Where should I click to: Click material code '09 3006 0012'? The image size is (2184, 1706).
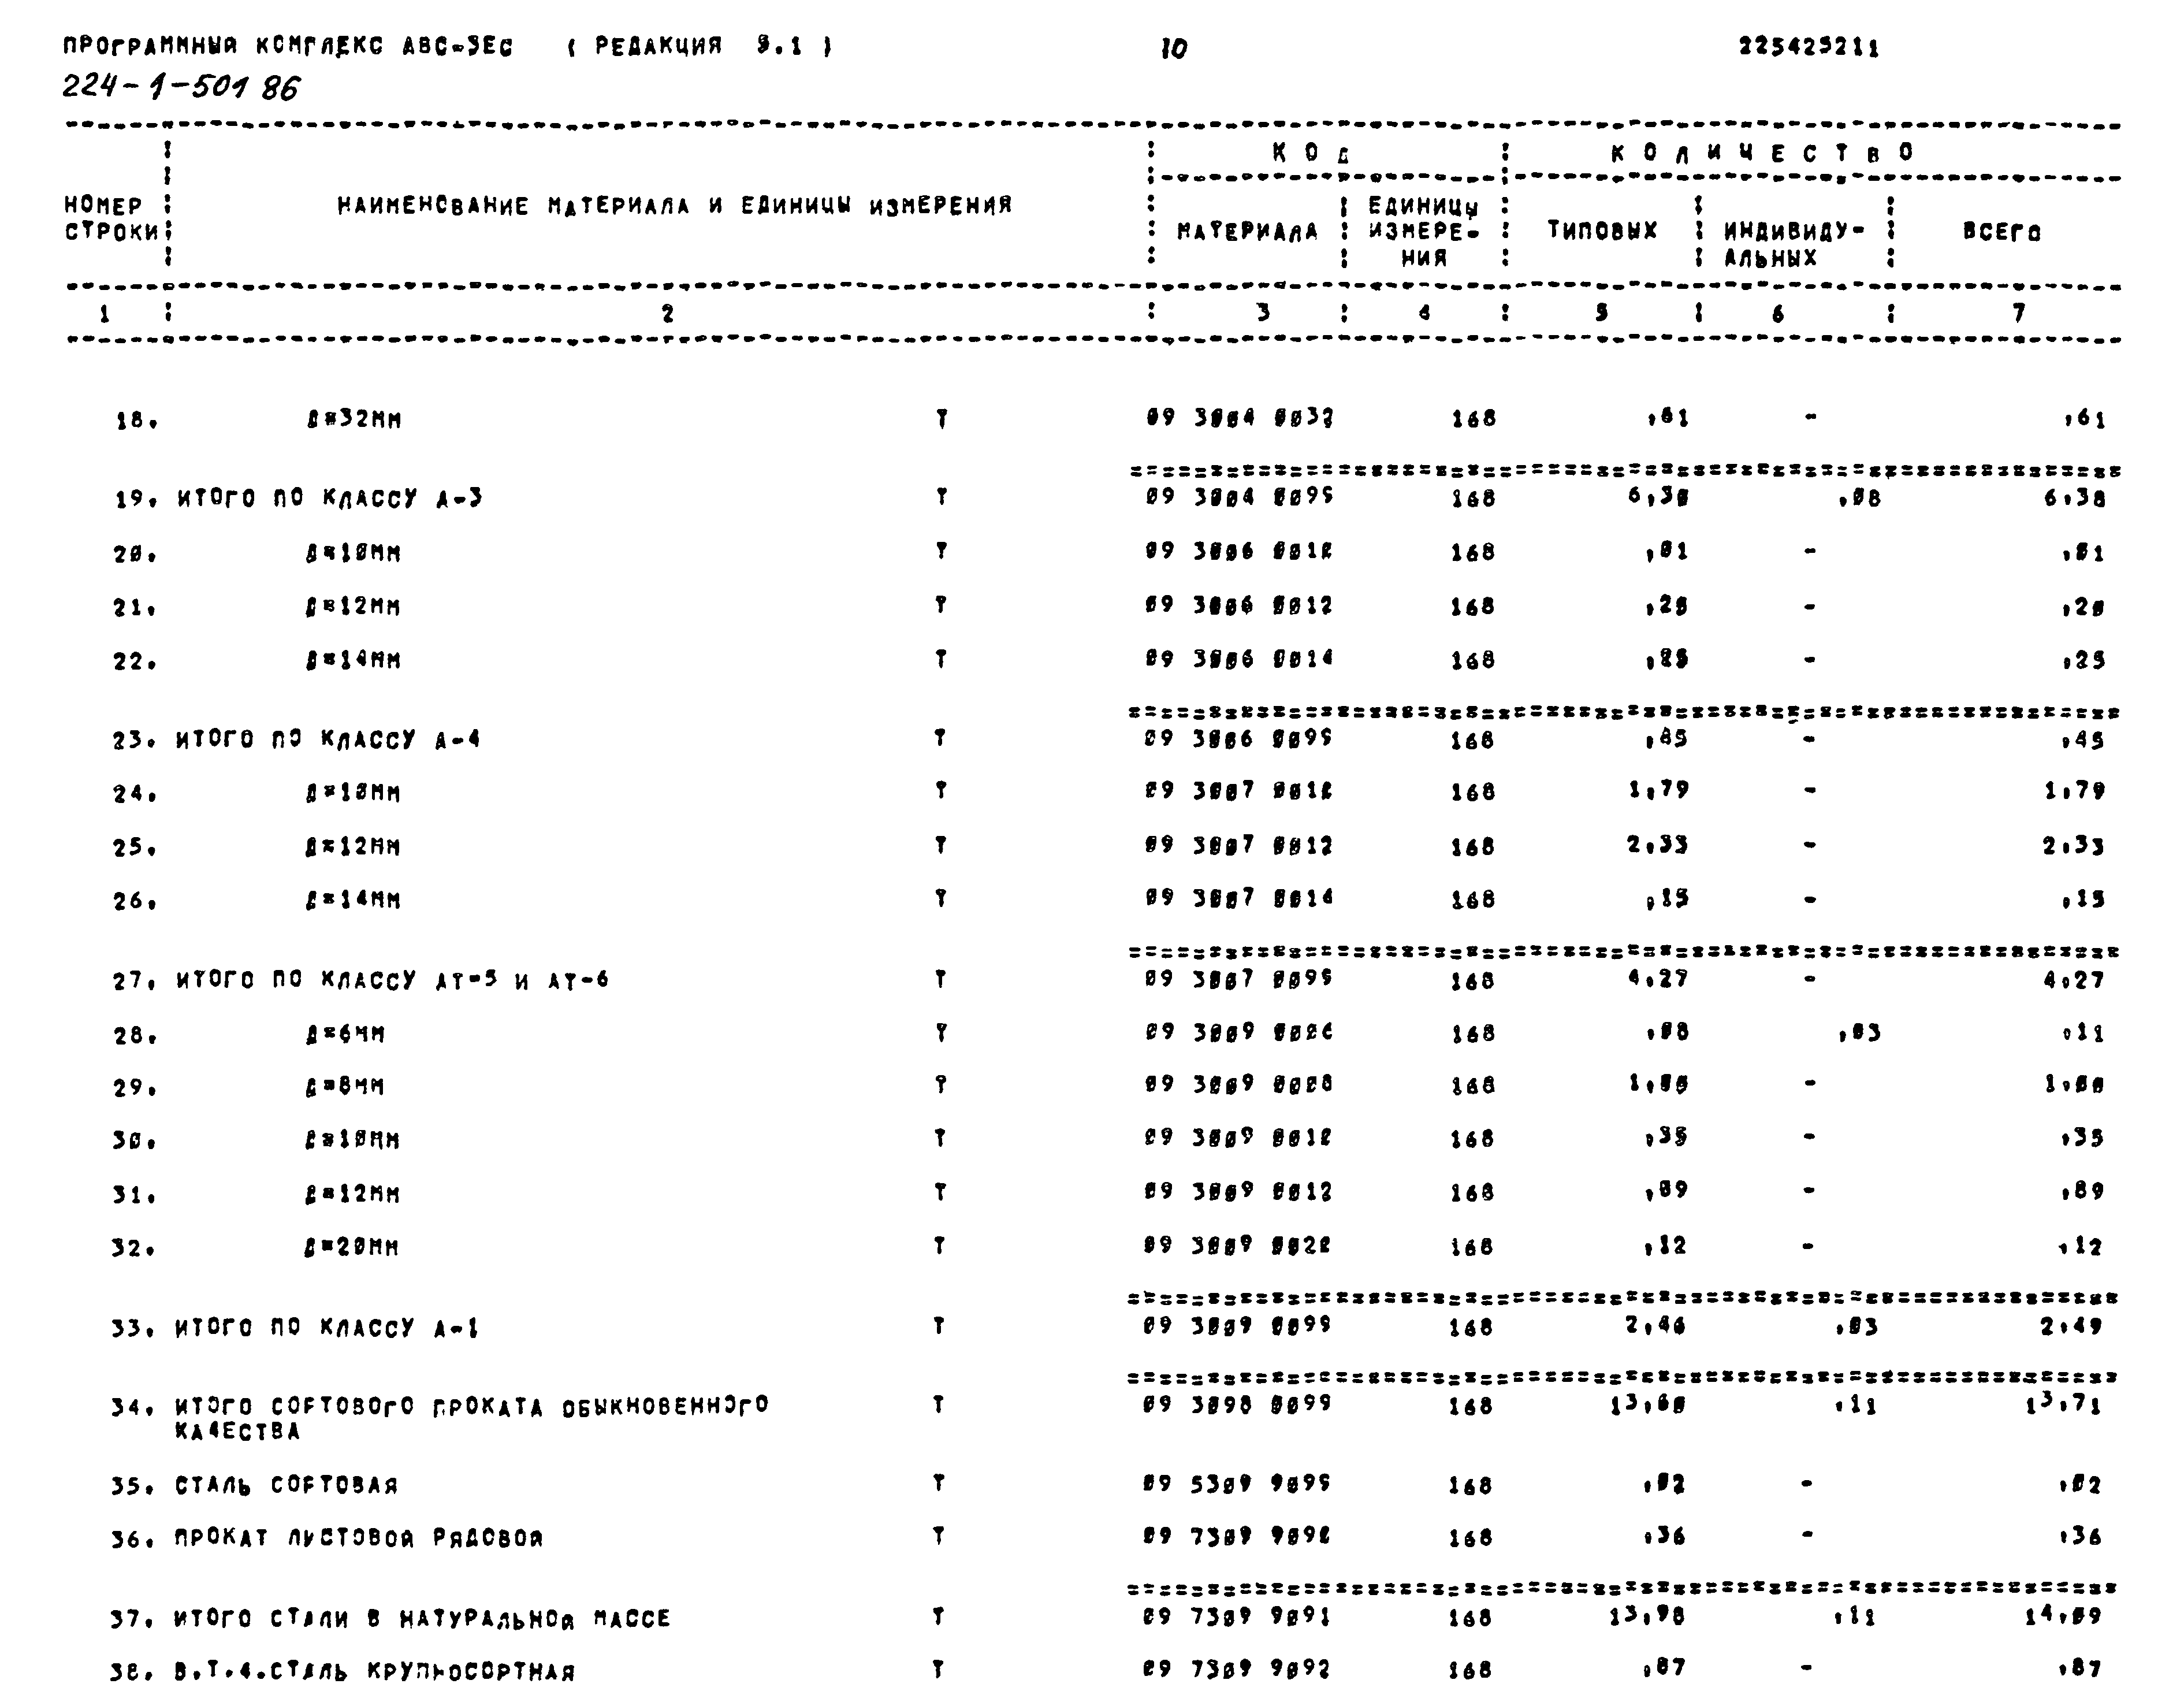click(1239, 606)
